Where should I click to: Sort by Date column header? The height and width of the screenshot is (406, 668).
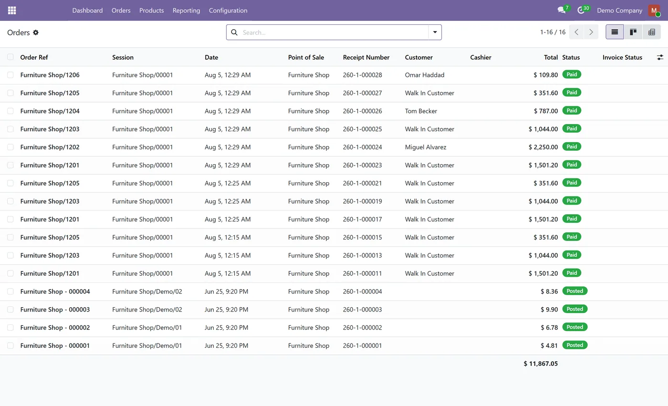click(211, 57)
